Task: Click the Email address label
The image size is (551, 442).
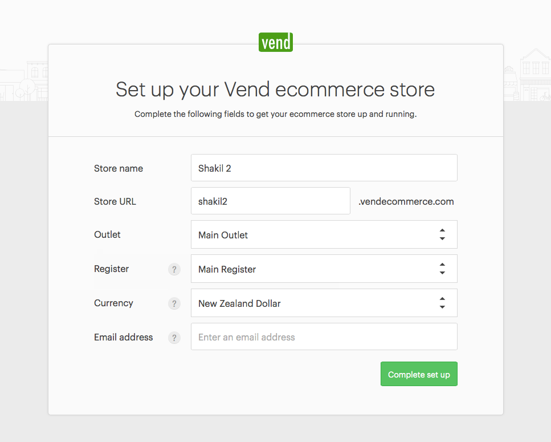Action: (123, 337)
